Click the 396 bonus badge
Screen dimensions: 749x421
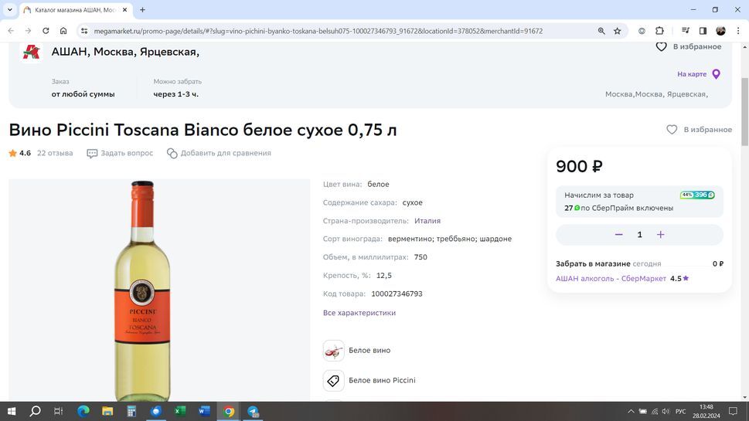tap(697, 195)
